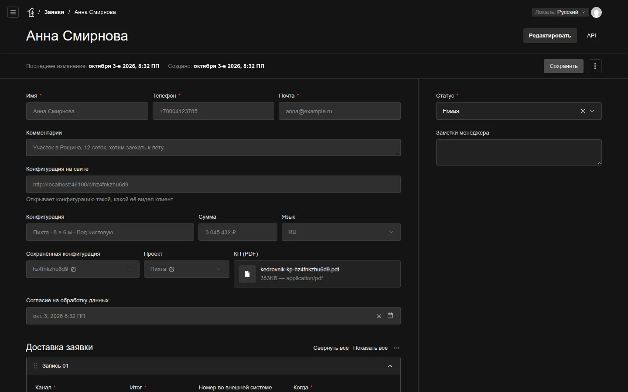Screen dimensions: 628x392
Task: Click into the Комментарий text area
Action: tap(213, 148)
